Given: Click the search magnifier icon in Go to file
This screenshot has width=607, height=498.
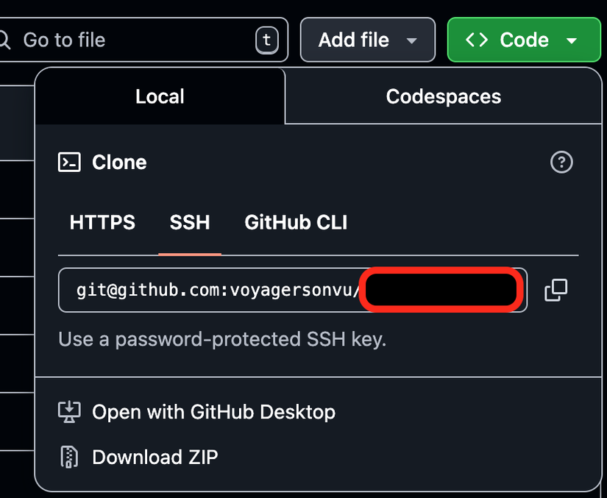Looking at the screenshot, I should 4,40.
